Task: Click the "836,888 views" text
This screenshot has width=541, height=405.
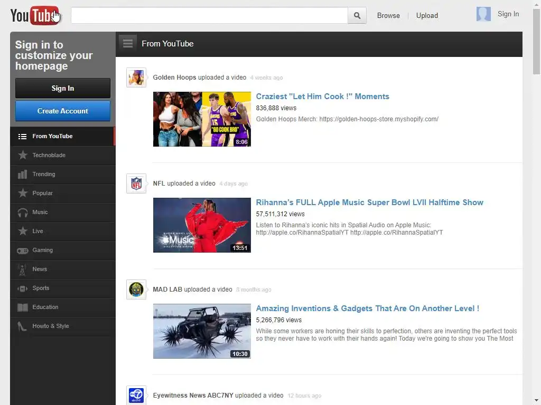Action: pyautogui.click(x=276, y=108)
